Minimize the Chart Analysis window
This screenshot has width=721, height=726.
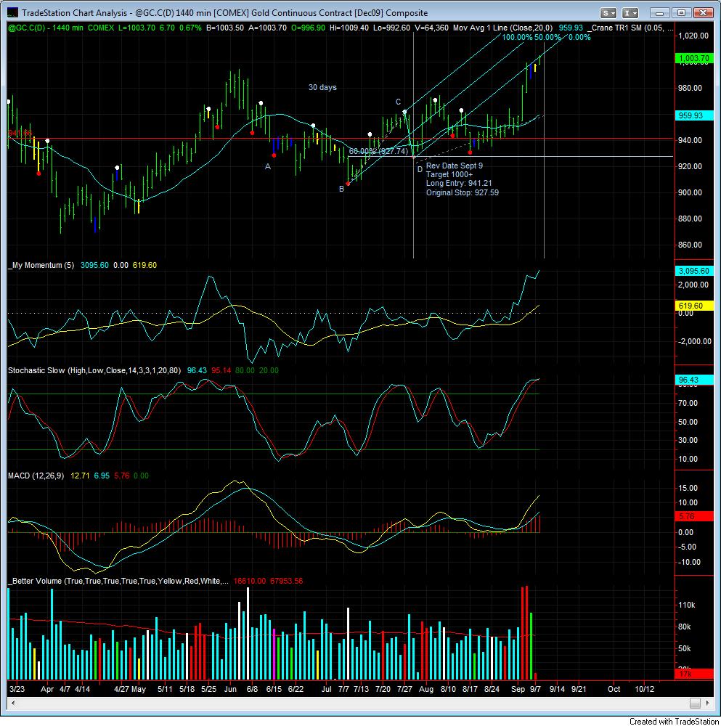pyautogui.click(x=659, y=13)
